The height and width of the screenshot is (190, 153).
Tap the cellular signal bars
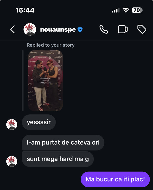click(116, 10)
